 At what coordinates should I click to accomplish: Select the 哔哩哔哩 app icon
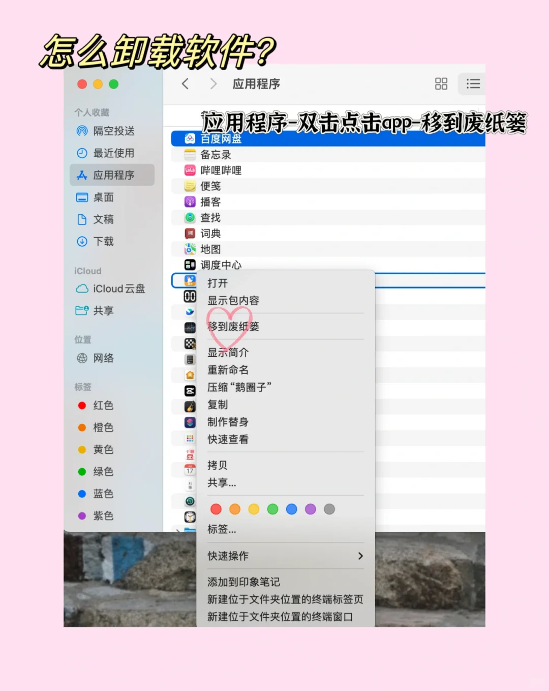pyautogui.click(x=190, y=170)
